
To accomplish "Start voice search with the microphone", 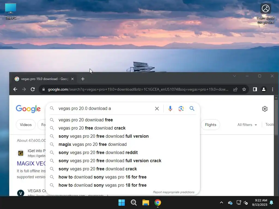I will click(x=170, y=109).
